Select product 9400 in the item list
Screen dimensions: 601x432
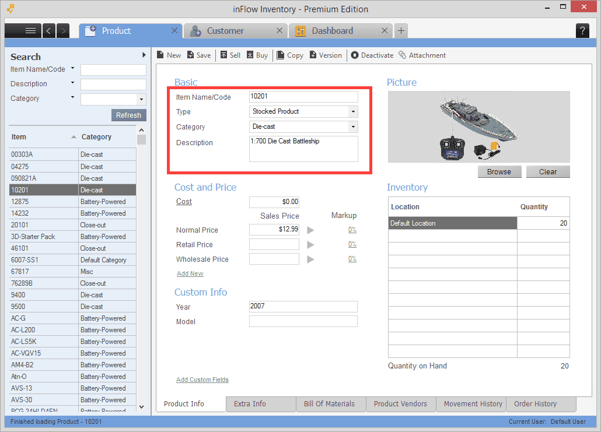point(44,294)
